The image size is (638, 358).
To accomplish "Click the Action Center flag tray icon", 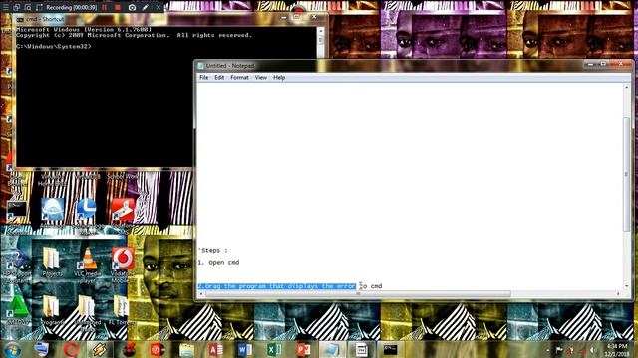I will (x=559, y=350).
